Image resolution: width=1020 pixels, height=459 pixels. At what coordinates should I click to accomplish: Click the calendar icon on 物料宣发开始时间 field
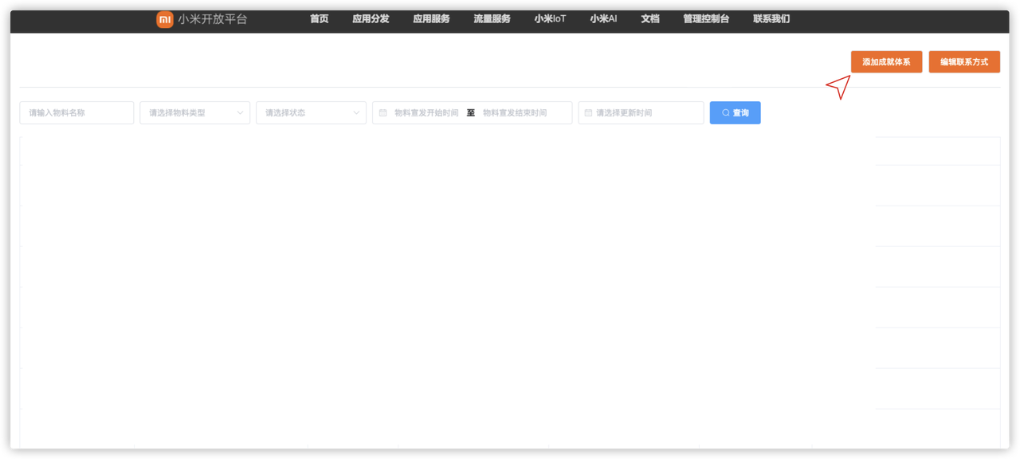(382, 112)
